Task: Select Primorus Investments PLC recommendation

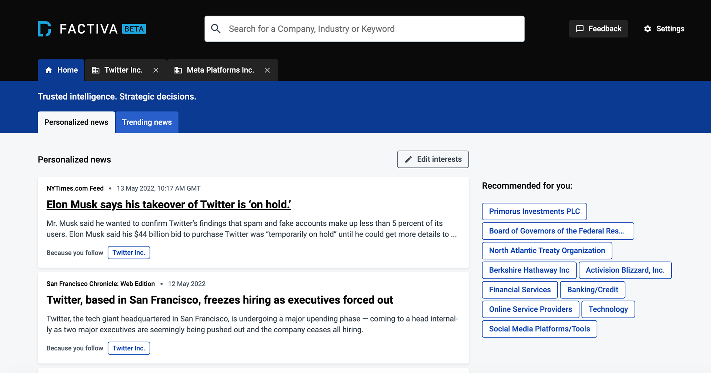Action: [534, 211]
